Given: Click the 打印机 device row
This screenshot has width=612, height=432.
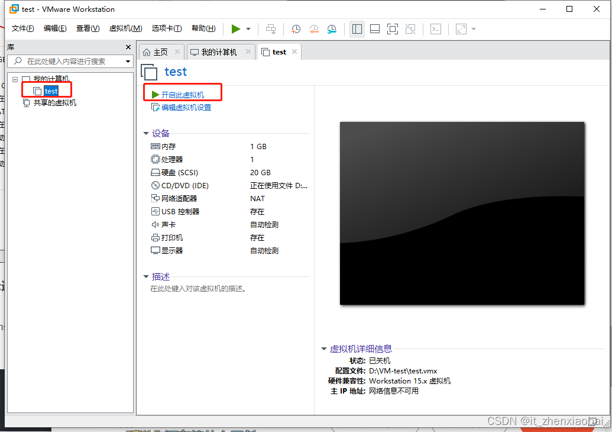Looking at the screenshot, I should point(229,237).
